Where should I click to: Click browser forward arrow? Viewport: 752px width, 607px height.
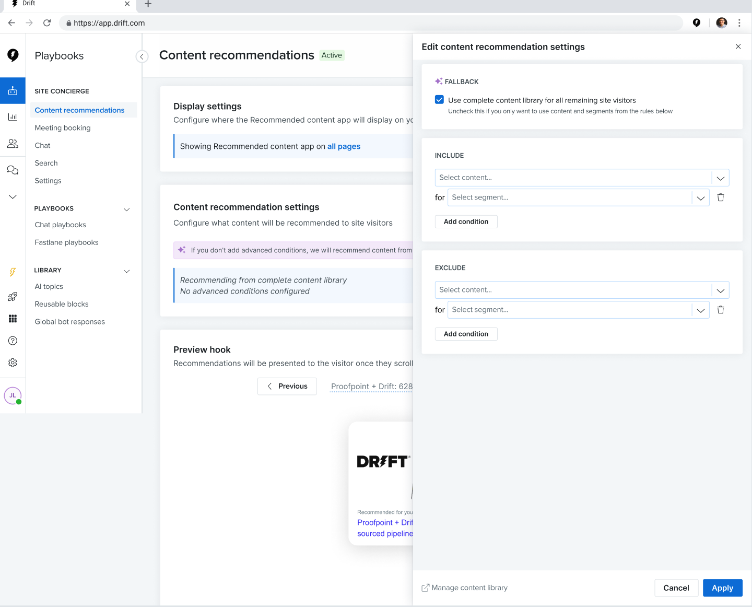click(x=29, y=22)
